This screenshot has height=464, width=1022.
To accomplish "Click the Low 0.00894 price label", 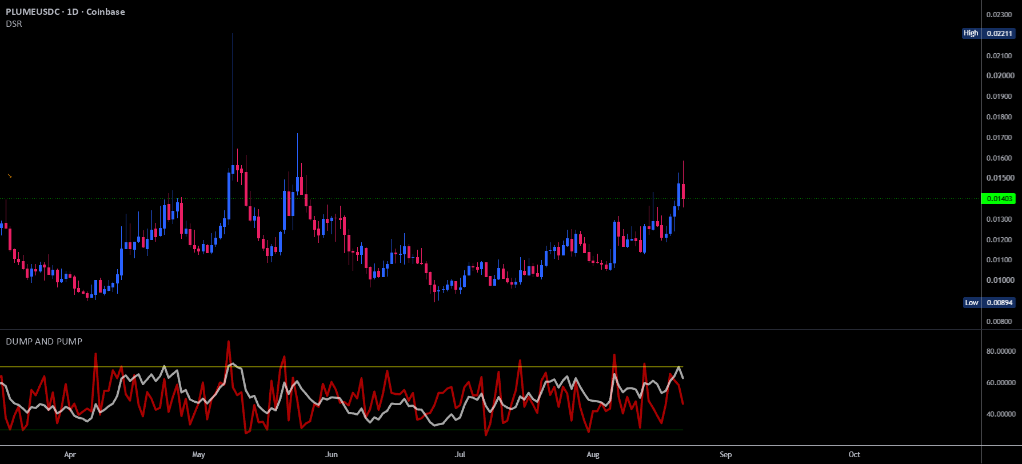I will [989, 302].
